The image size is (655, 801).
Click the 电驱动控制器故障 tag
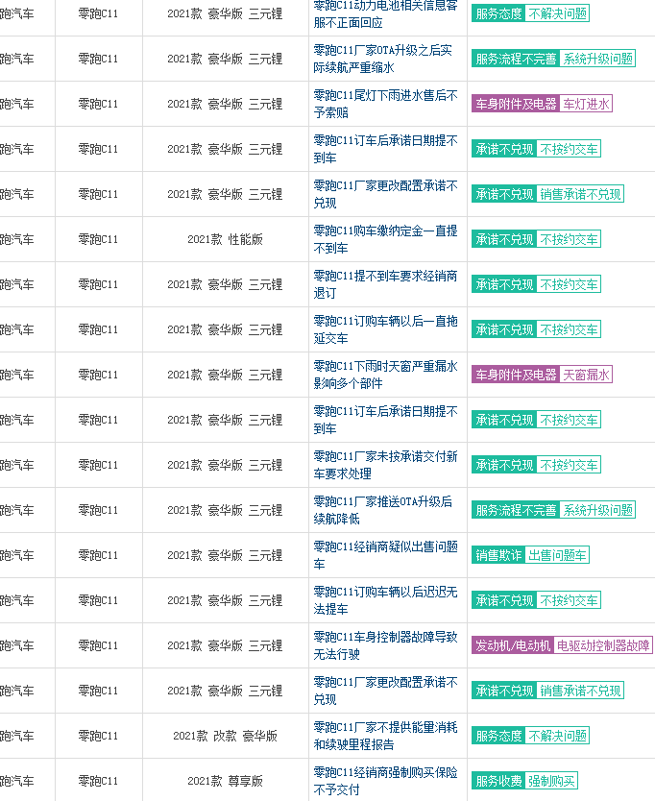(603, 645)
